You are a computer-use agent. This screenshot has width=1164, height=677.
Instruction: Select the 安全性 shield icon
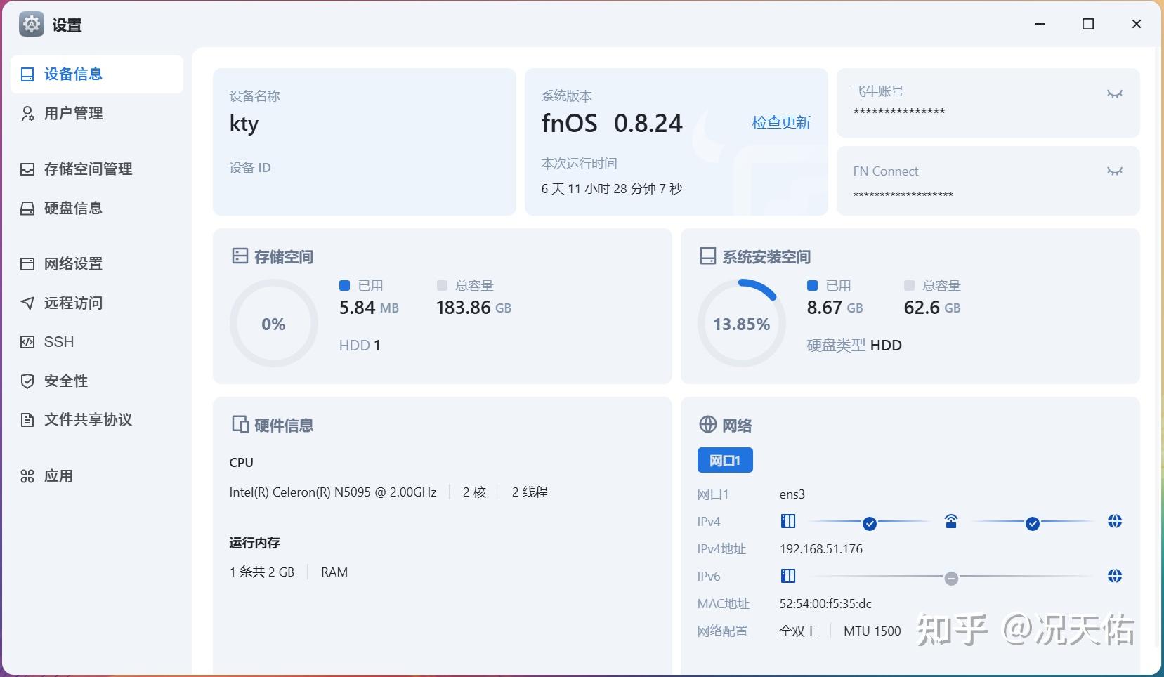coord(27,381)
